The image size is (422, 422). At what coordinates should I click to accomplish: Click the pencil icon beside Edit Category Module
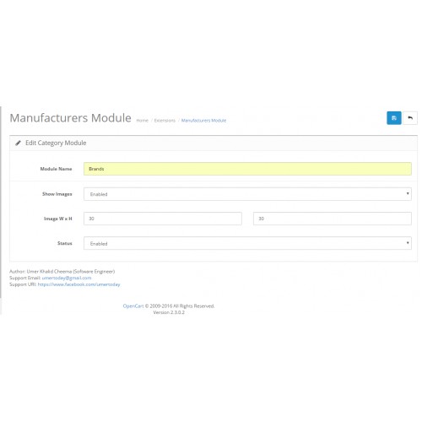18,143
